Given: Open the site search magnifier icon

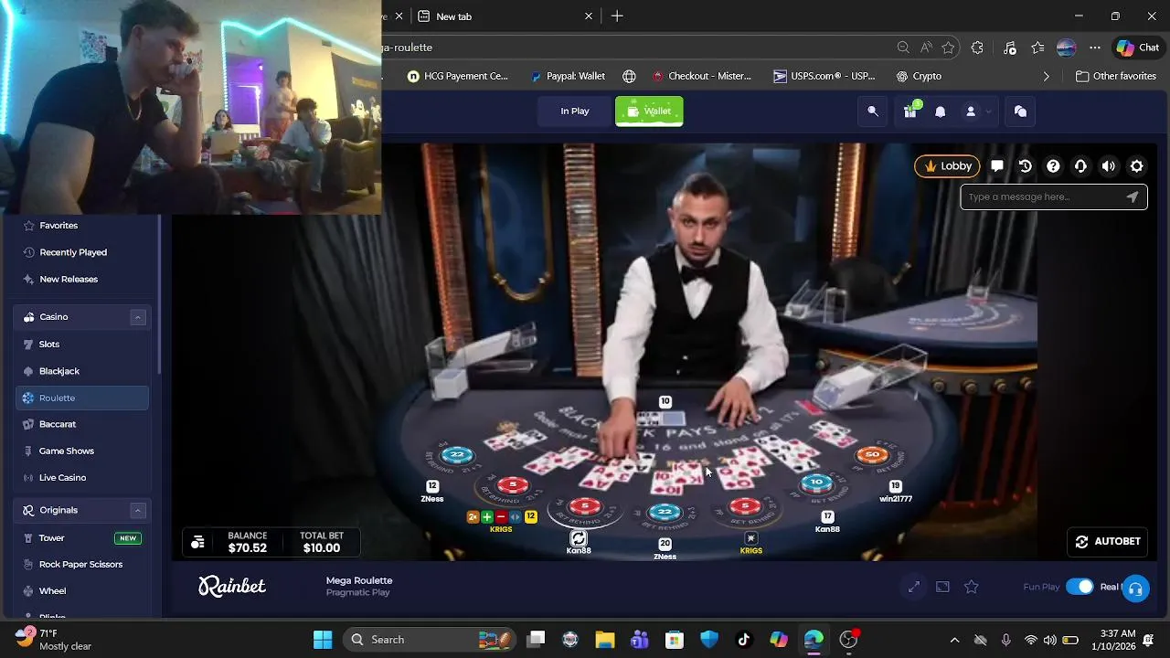Looking at the screenshot, I should (873, 111).
